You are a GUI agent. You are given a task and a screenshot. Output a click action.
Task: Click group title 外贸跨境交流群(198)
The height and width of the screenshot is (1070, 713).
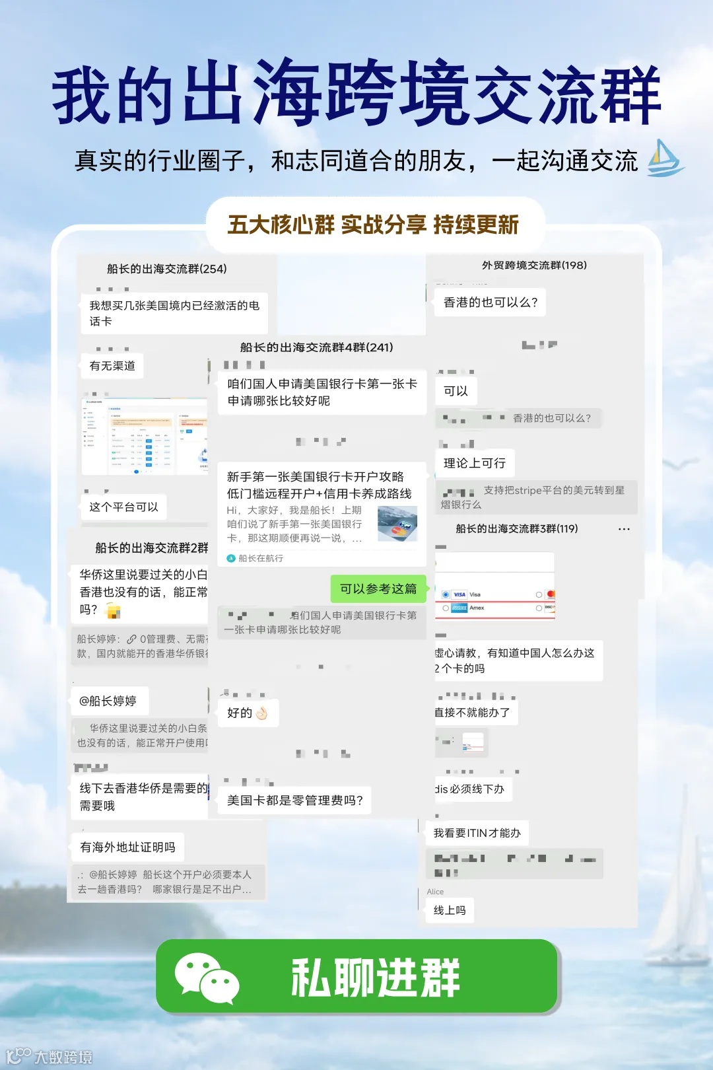click(535, 265)
